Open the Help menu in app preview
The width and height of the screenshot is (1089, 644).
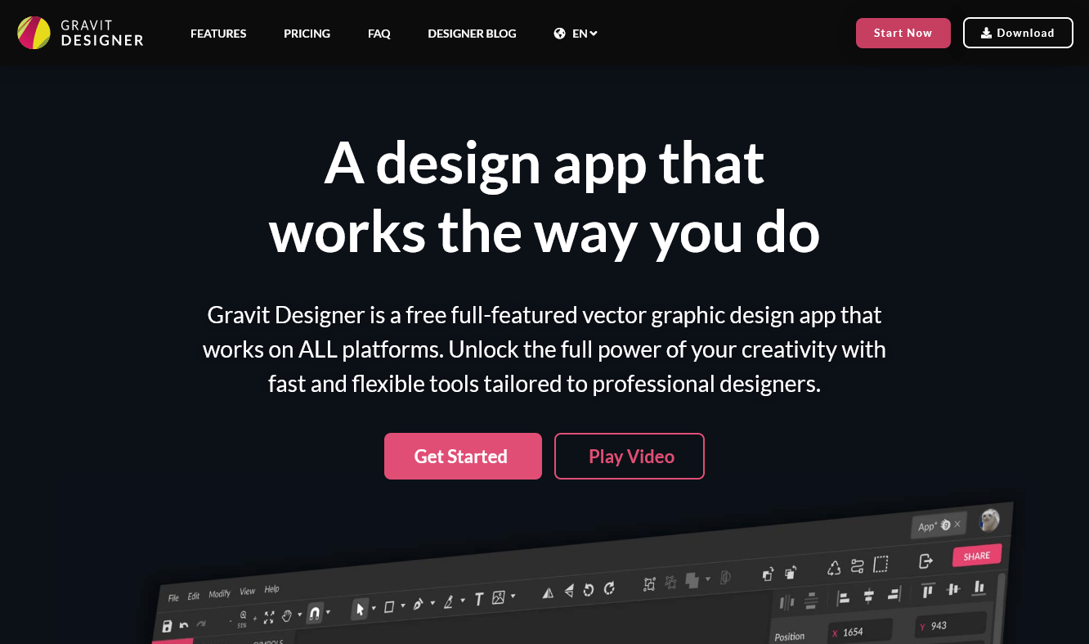point(272,588)
